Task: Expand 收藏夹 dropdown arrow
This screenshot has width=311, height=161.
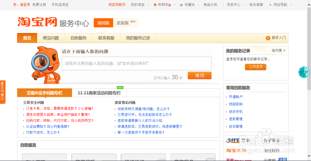Action: coord(198,5)
